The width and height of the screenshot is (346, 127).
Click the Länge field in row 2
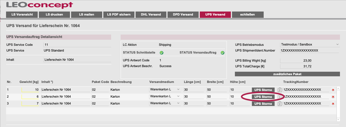[194, 96]
